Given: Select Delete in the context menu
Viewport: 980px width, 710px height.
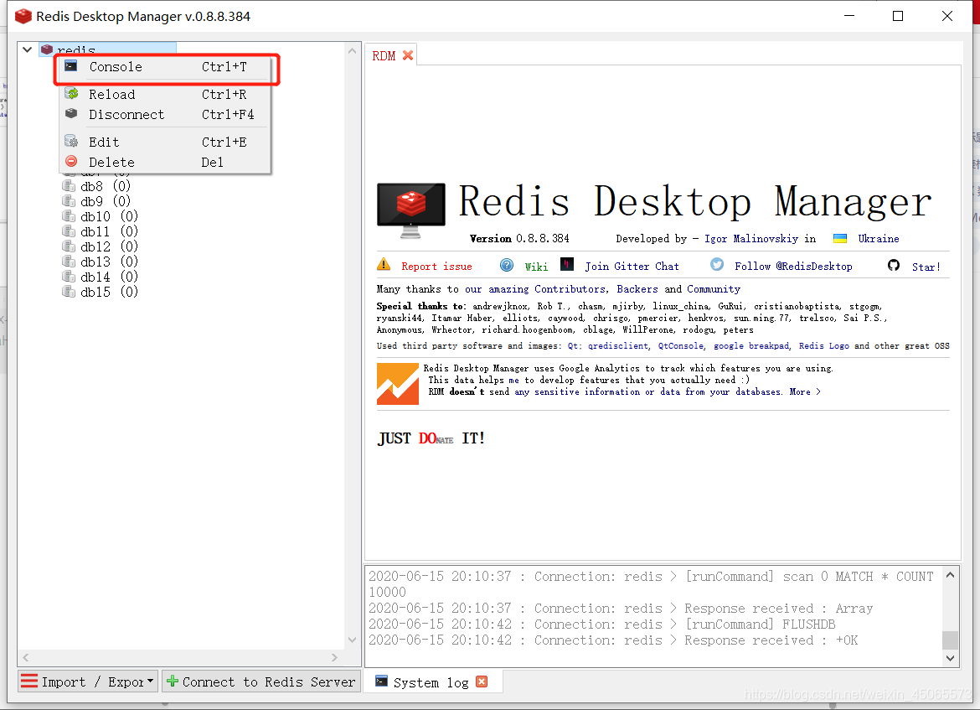Looking at the screenshot, I should [x=166, y=162].
